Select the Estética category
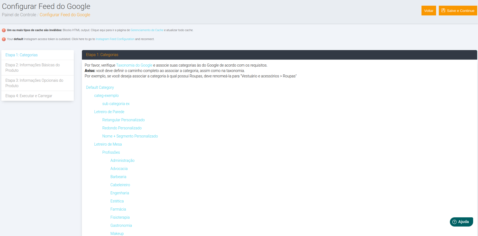Image resolution: width=478 pixels, height=236 pixels. tap(117, 201)
